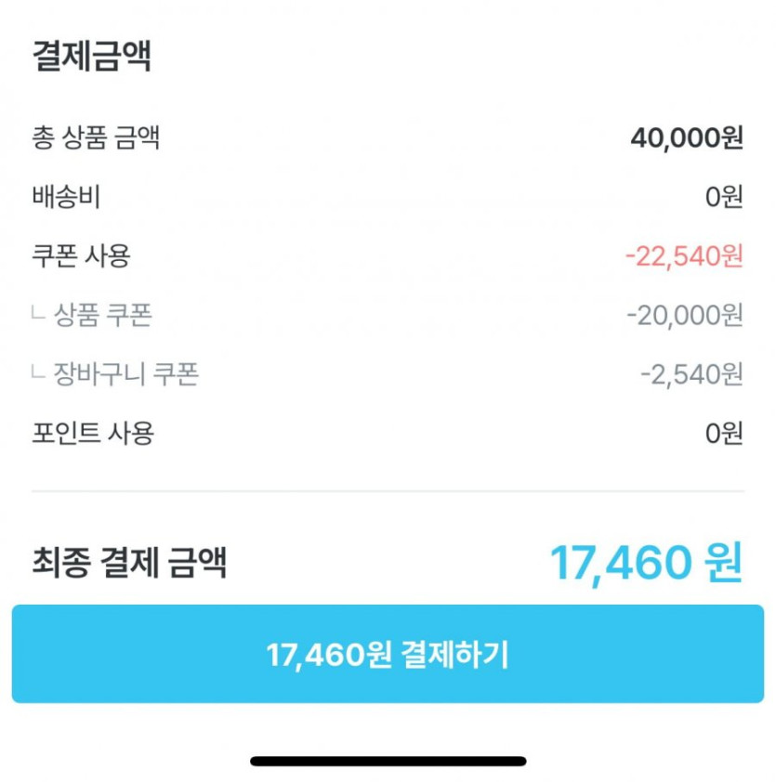Tap the -2,540원 cart coupon amount
Screen dimensions: 776x782
[x=691, y=374]
